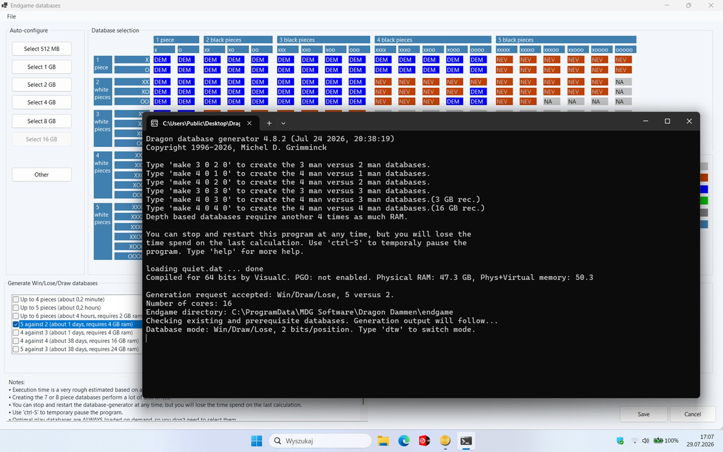Click the terminal icon in the taskbar

[466, 441]
